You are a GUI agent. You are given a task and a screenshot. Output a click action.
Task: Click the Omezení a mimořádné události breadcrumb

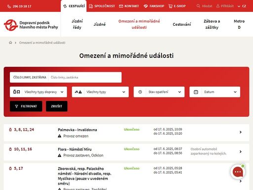[x=42, y=43]
